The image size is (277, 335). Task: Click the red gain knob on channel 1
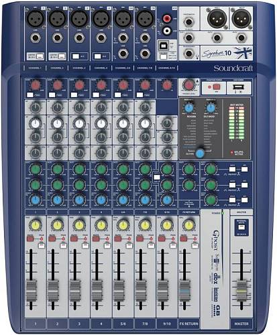[36, 85]
